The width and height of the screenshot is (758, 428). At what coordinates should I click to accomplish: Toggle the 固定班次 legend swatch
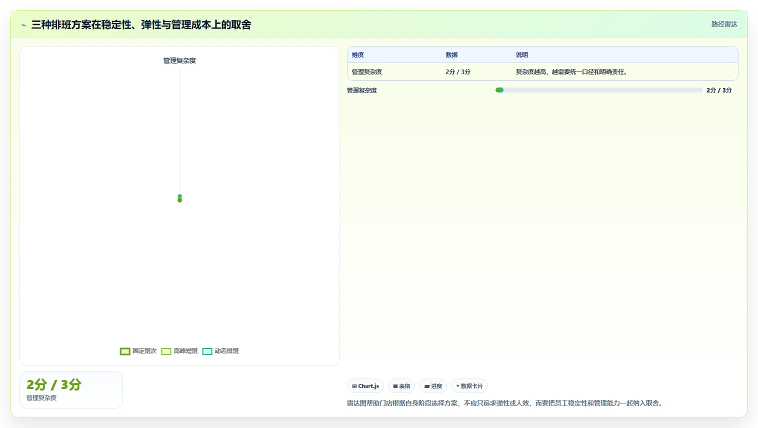pyautogui.click(x=125, y=351)
